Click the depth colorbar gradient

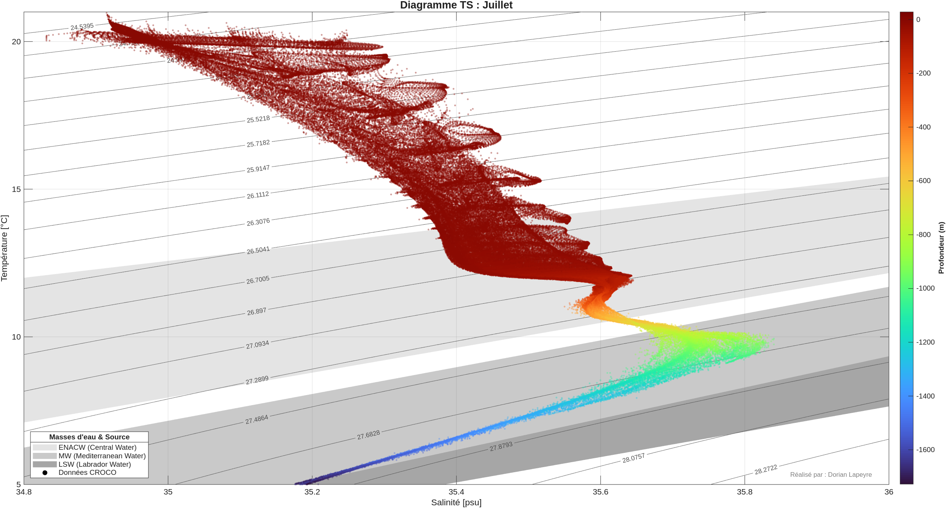906,248
